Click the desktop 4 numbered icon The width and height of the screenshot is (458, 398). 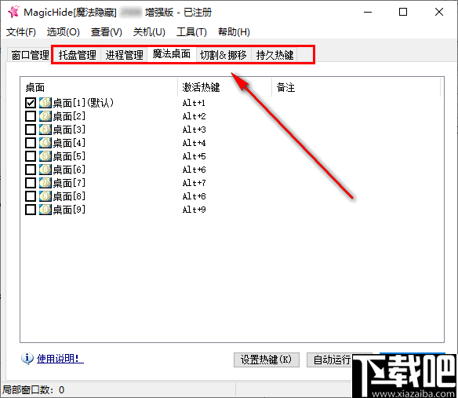(x=45, y=143)
